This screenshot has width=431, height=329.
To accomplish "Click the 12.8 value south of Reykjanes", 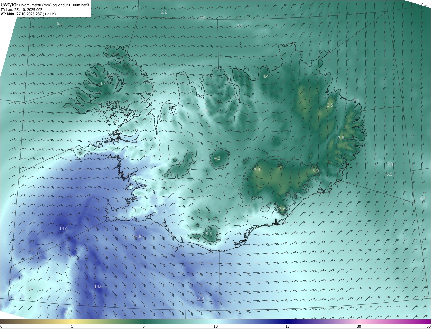I will point(137,237).
